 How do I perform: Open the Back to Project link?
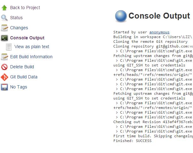pyautogui.click(x=25, y=8)
